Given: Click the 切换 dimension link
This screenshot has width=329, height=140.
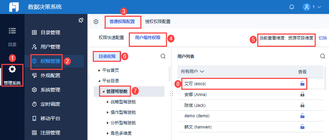Looking at the screenshot, I should coord(322,38).
